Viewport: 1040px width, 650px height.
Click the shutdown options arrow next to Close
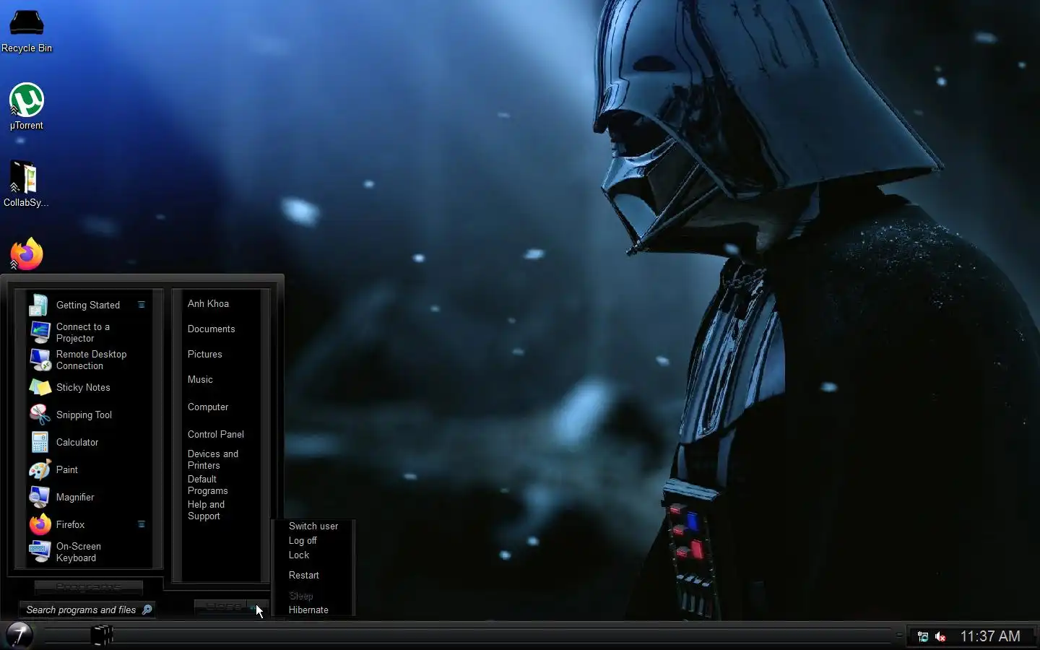pos(258,607)
